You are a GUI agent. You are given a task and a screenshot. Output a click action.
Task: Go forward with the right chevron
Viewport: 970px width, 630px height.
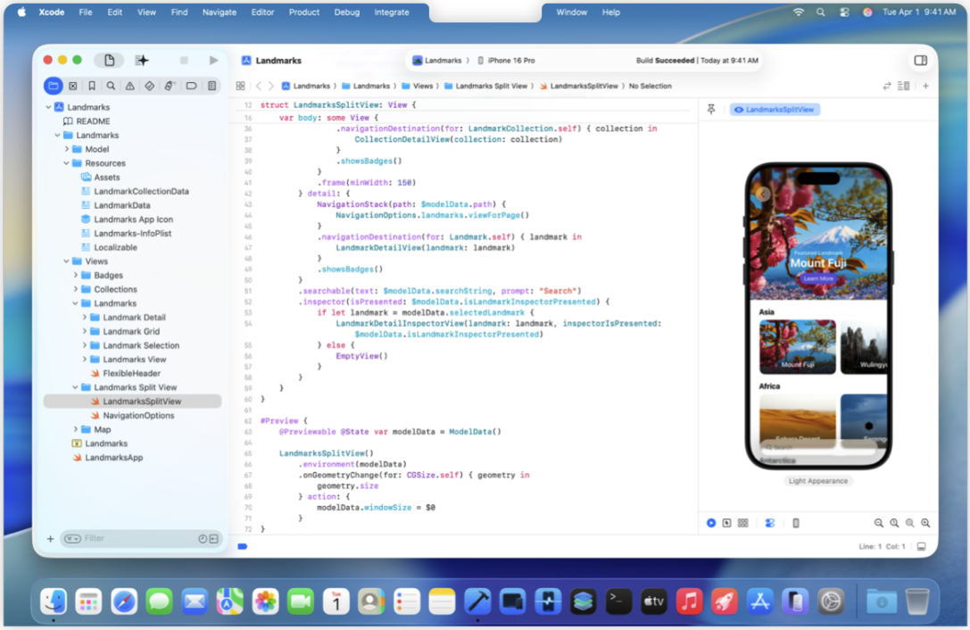tap(271, 86)
